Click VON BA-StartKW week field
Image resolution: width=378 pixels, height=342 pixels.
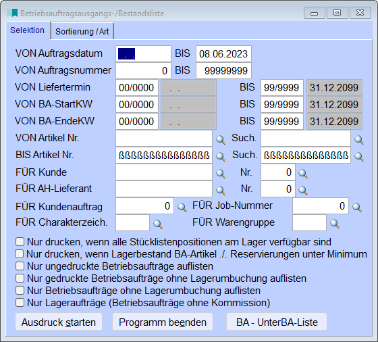[137, 104]
